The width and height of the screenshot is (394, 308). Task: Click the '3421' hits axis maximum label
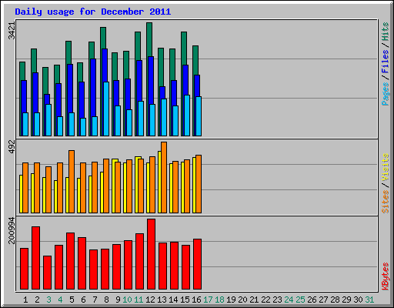click(12, 31)
